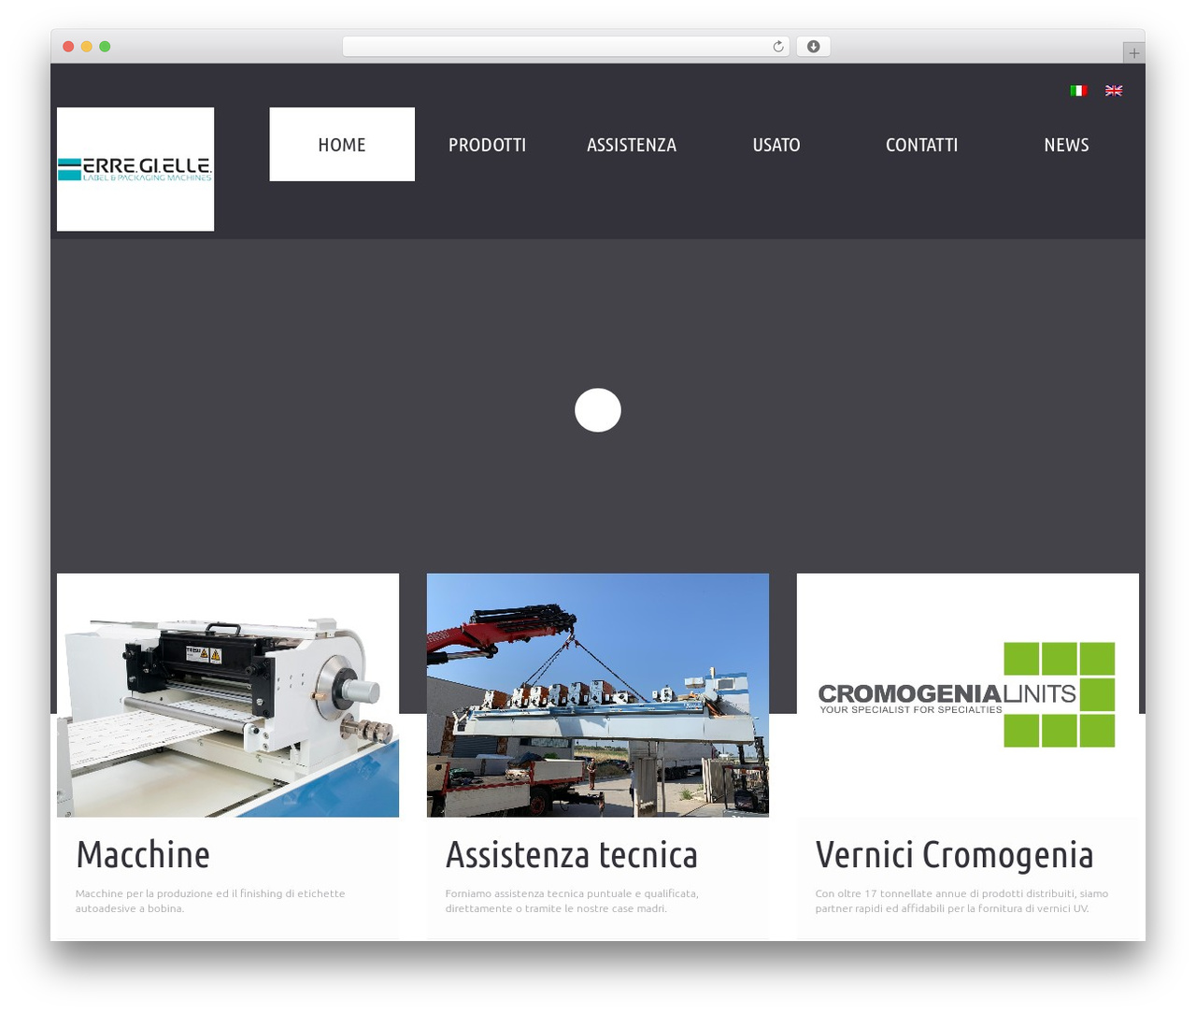Open the HOME menu item
This screenshot has height=1013, width=1196.
[342, 145]
